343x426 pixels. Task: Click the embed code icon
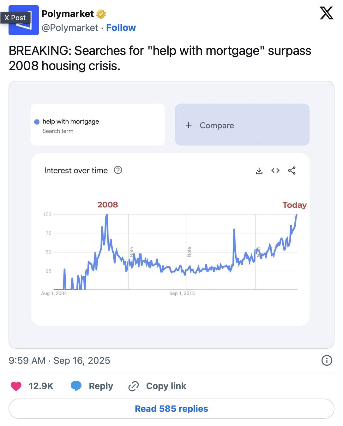[x=275, y=171]
